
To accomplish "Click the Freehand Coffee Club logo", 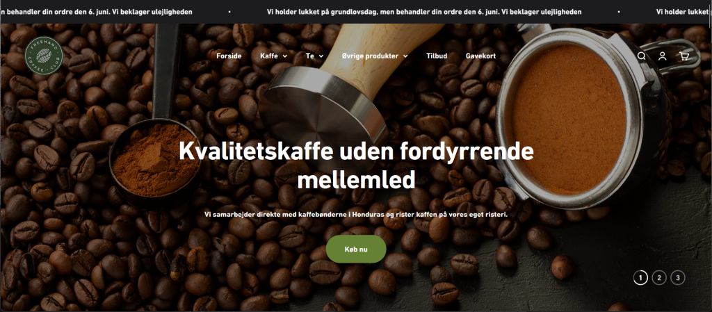I will click(x=44, y=56).
